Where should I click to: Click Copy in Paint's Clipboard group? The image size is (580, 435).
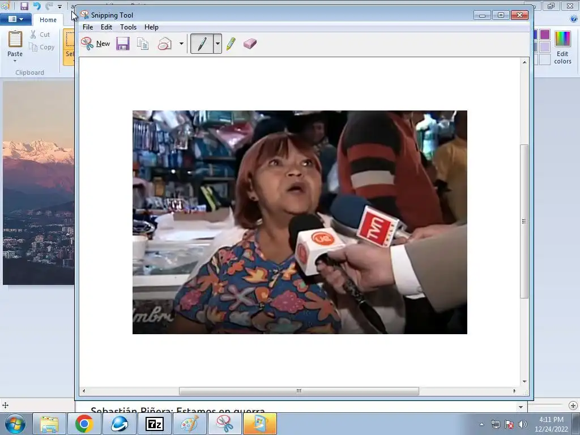click(x=42, y=47)
